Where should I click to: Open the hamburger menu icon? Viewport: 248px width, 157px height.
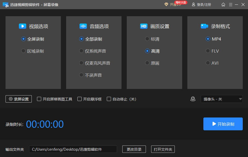tap(231, 4)
